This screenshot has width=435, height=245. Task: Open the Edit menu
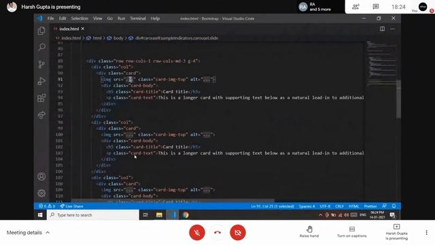click(x=63, y=18)
